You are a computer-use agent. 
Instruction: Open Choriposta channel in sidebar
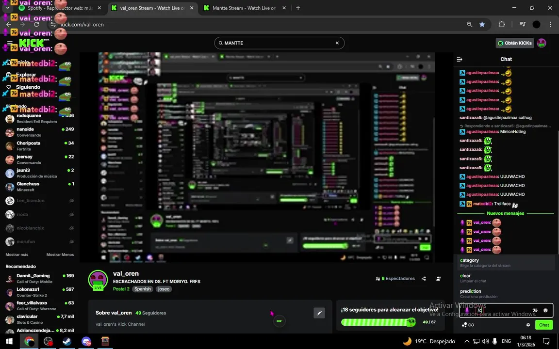click(40, 145)
